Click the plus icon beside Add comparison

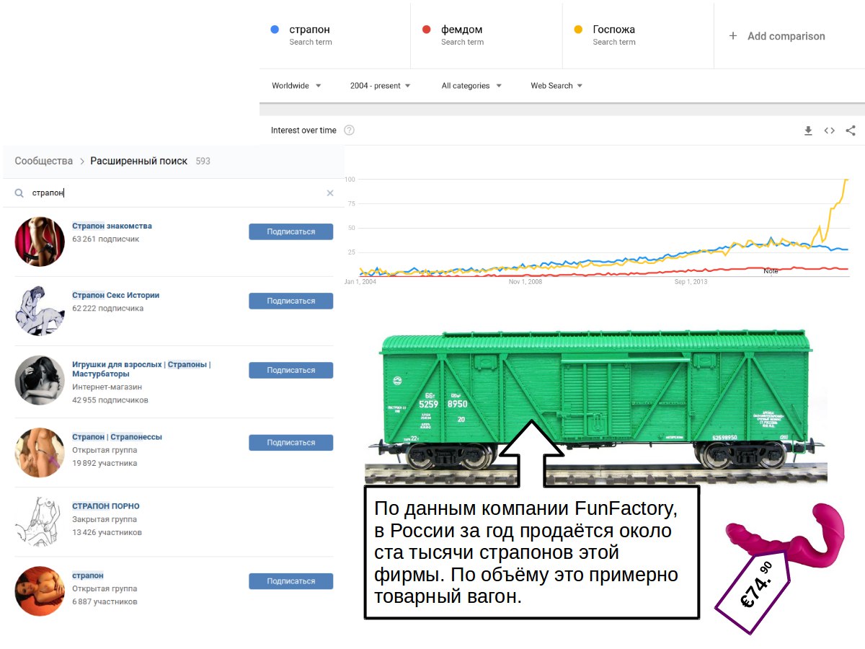point(733,35)
